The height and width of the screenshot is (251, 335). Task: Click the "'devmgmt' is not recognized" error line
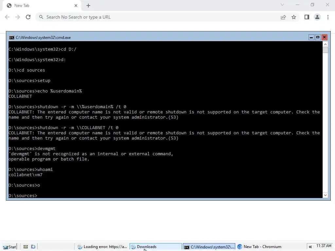(x=91, y=154)
